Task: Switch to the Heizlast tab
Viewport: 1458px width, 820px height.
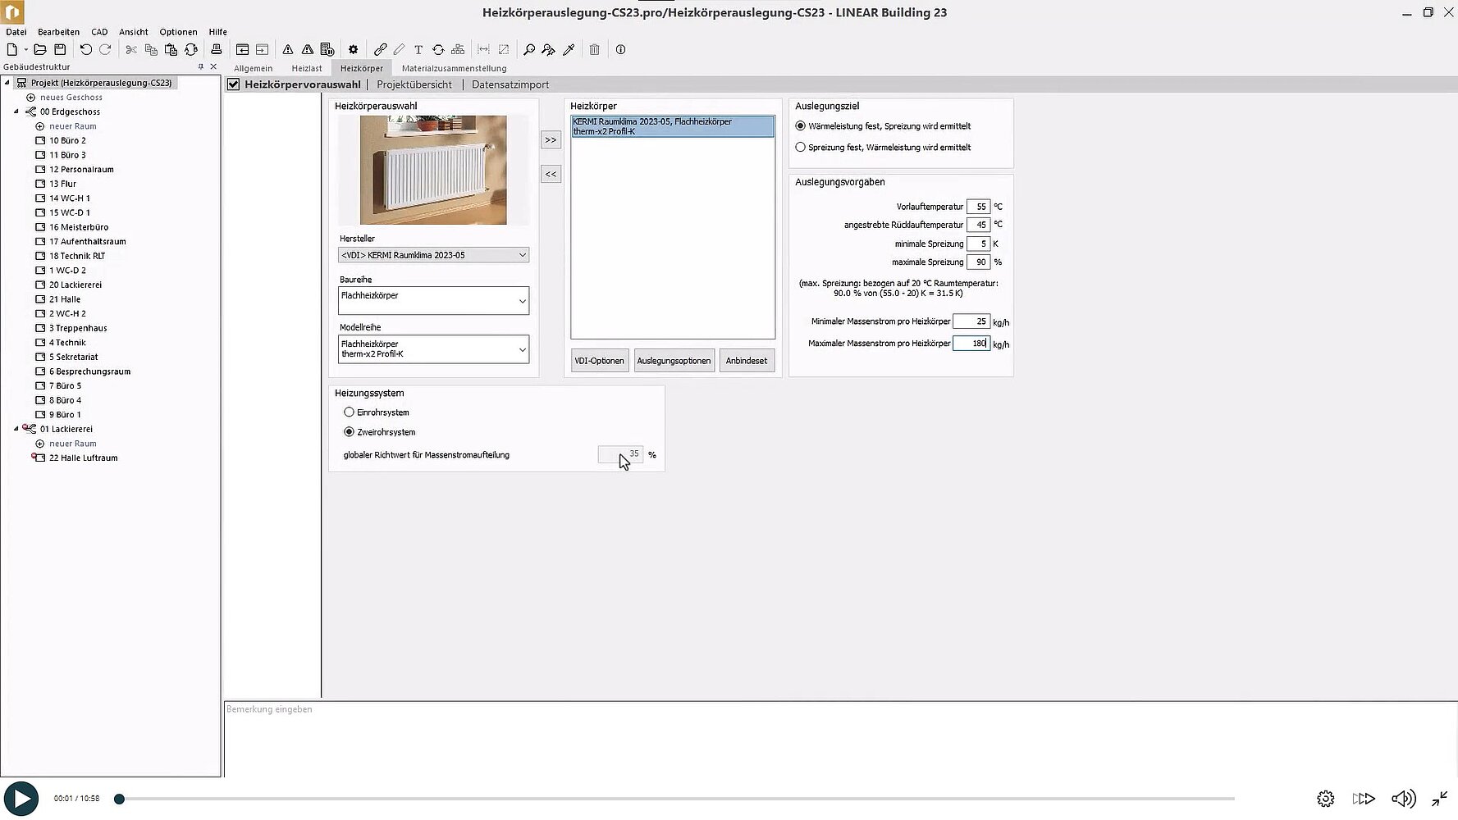Action: click(x=307, y=68)
